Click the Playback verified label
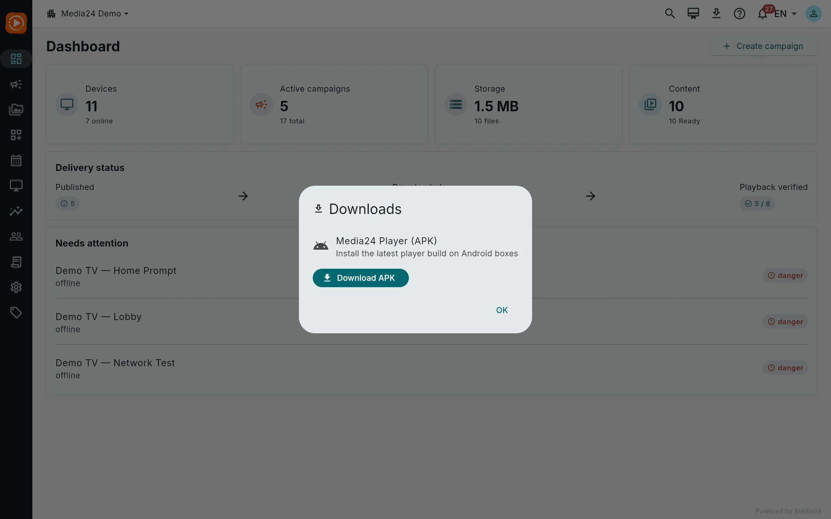Viewport: 831px width, 519px height. coord(774,187)
